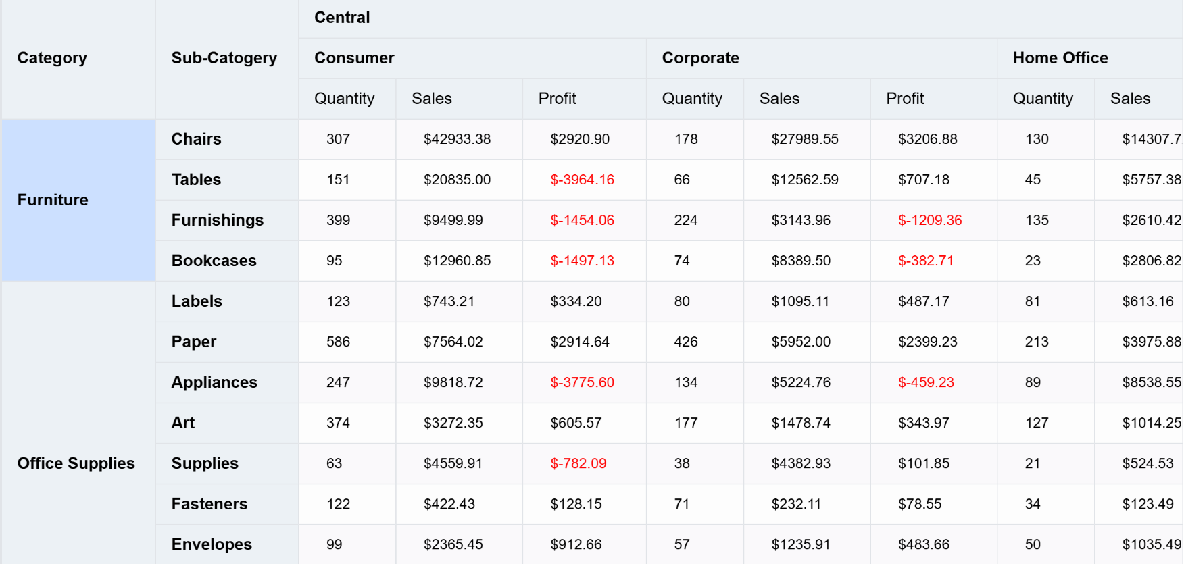The image size is (1184, 564).
Task: Select the Office Supplies category cell
Action: coord(76,463)
